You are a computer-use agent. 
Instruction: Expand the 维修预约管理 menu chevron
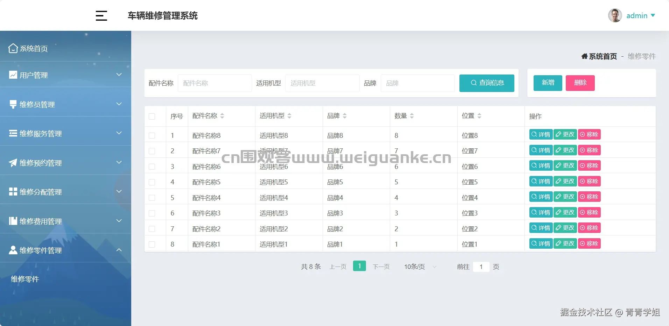coord(119,162)
